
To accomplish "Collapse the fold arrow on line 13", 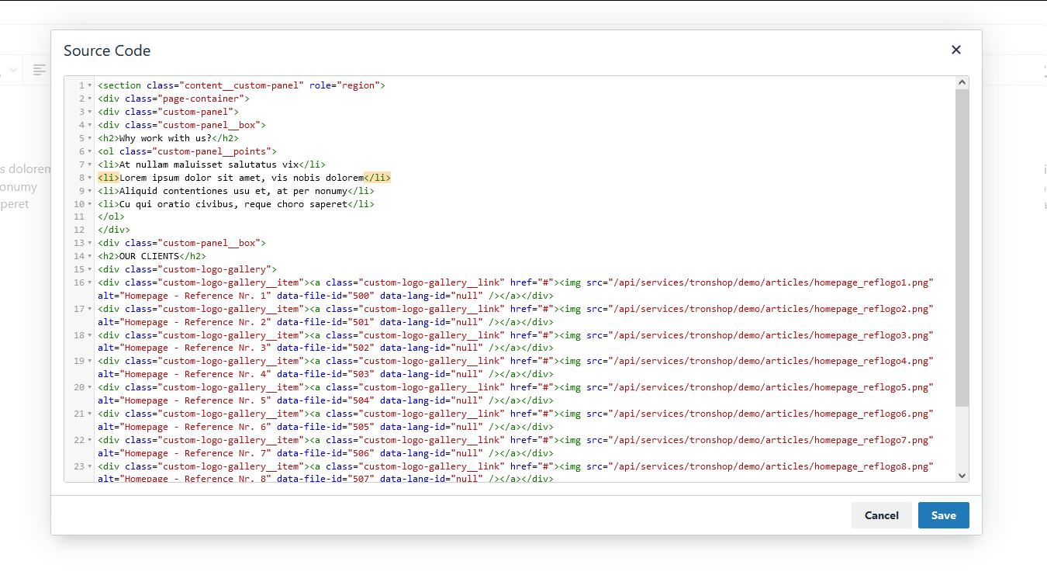I will [90, 243].
